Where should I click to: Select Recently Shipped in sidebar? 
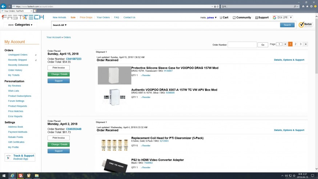(x=17, y=60)
